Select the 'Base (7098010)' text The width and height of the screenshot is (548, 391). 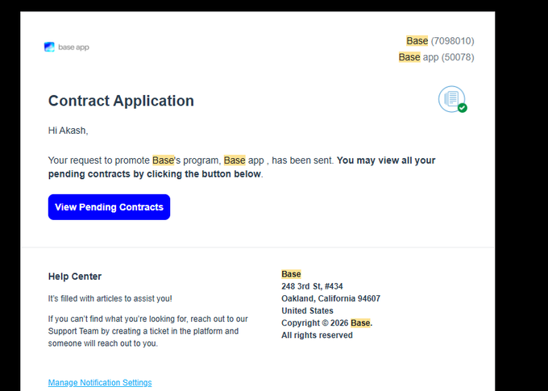(x=440, y=41)
